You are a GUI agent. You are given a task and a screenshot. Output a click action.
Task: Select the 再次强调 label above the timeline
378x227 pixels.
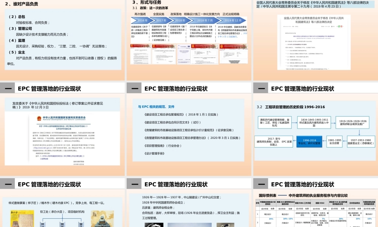[140, 14]
